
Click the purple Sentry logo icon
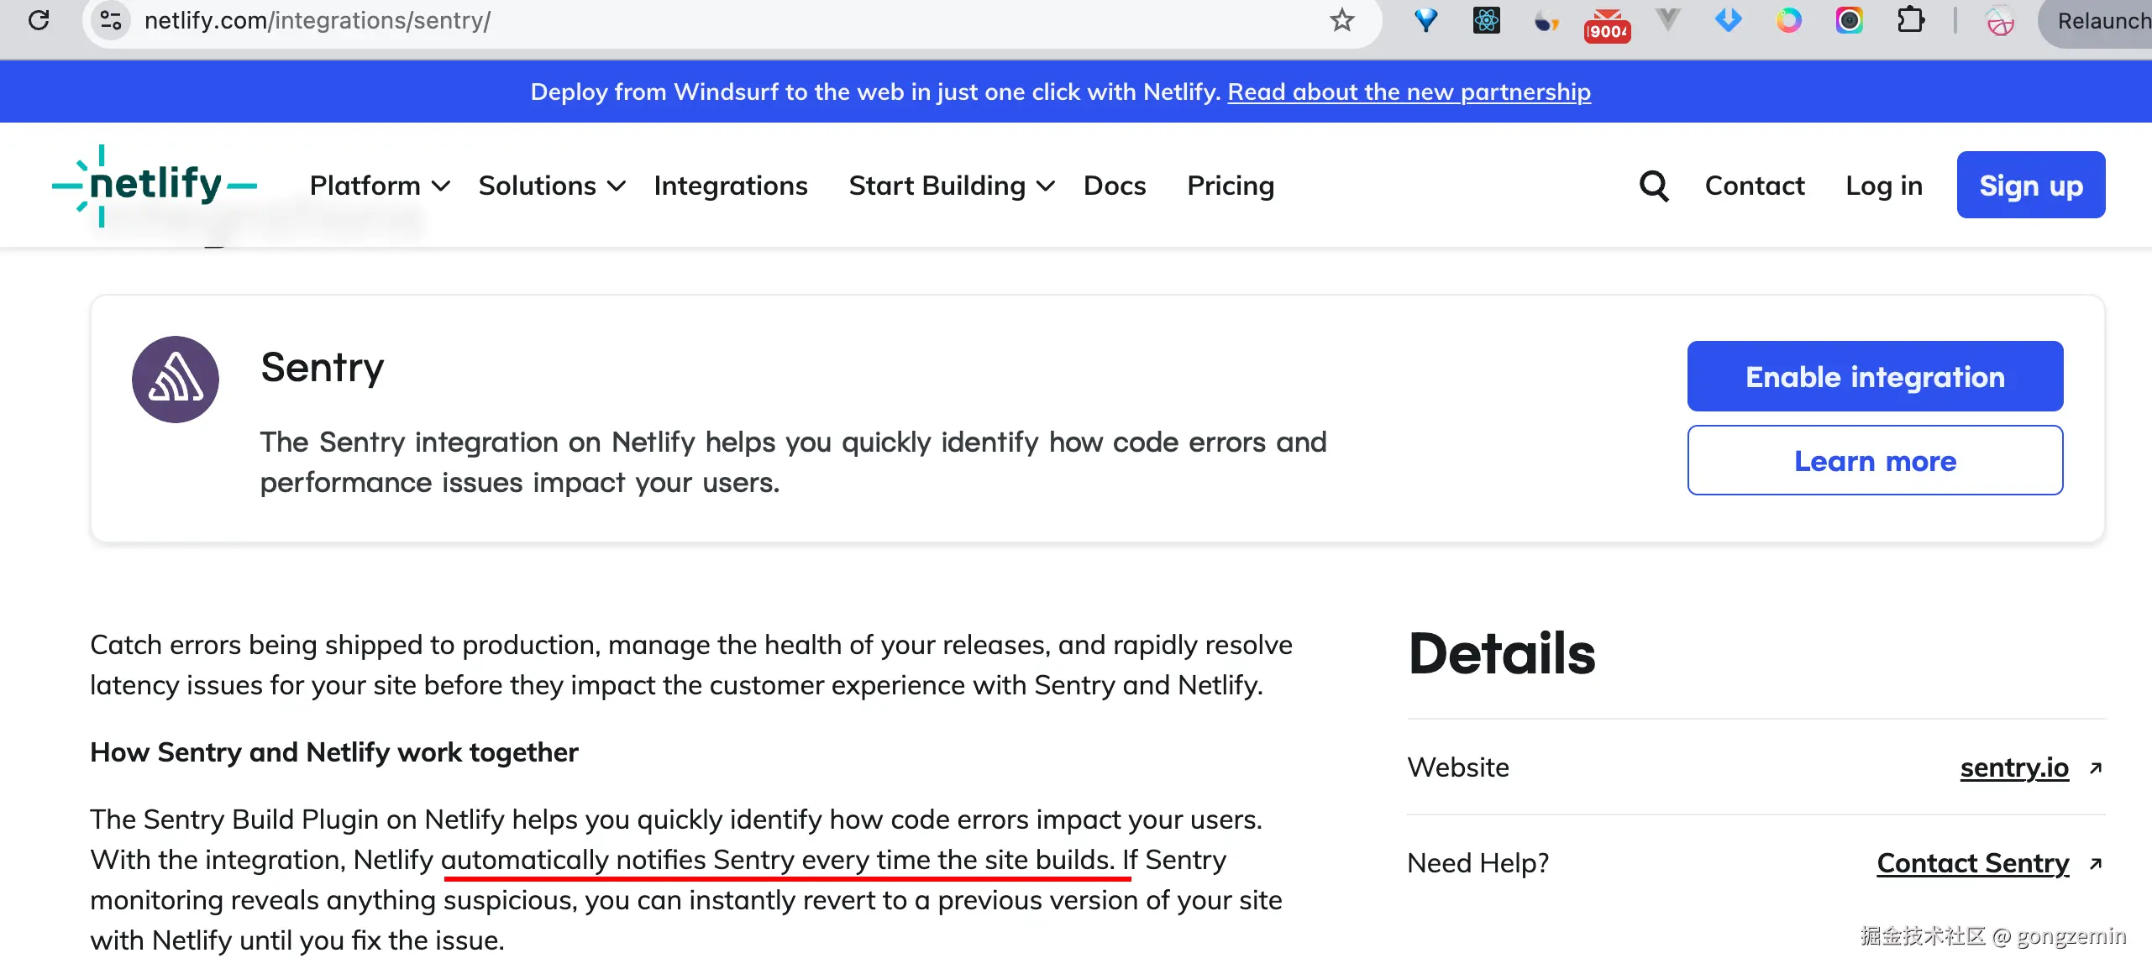click(176, 380)
